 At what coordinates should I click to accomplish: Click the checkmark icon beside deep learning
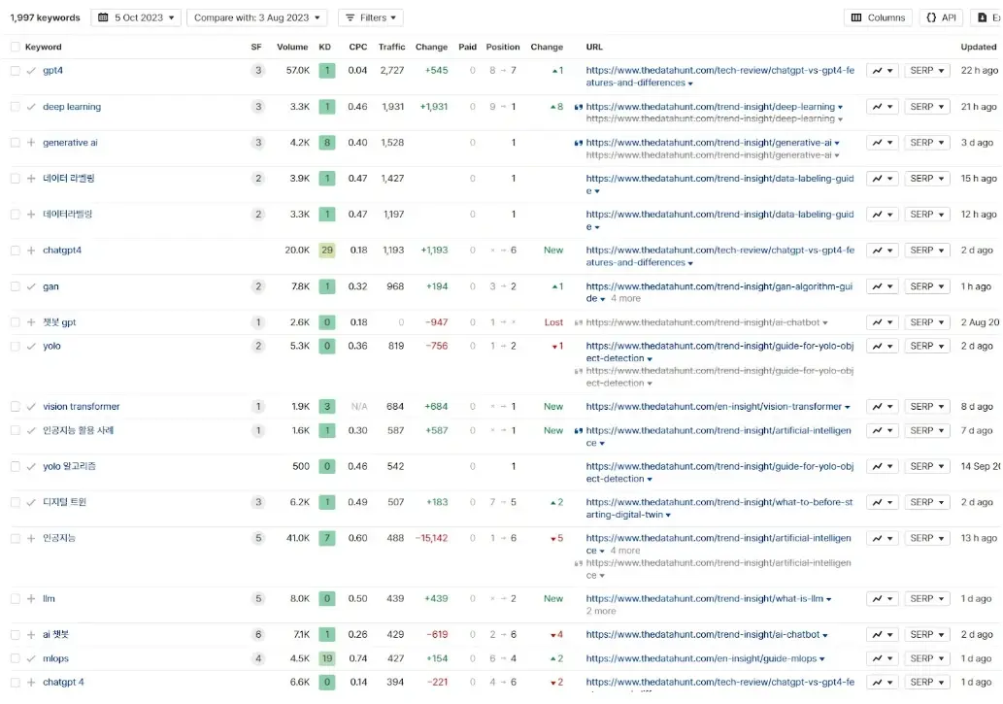(x=31, y=107)
